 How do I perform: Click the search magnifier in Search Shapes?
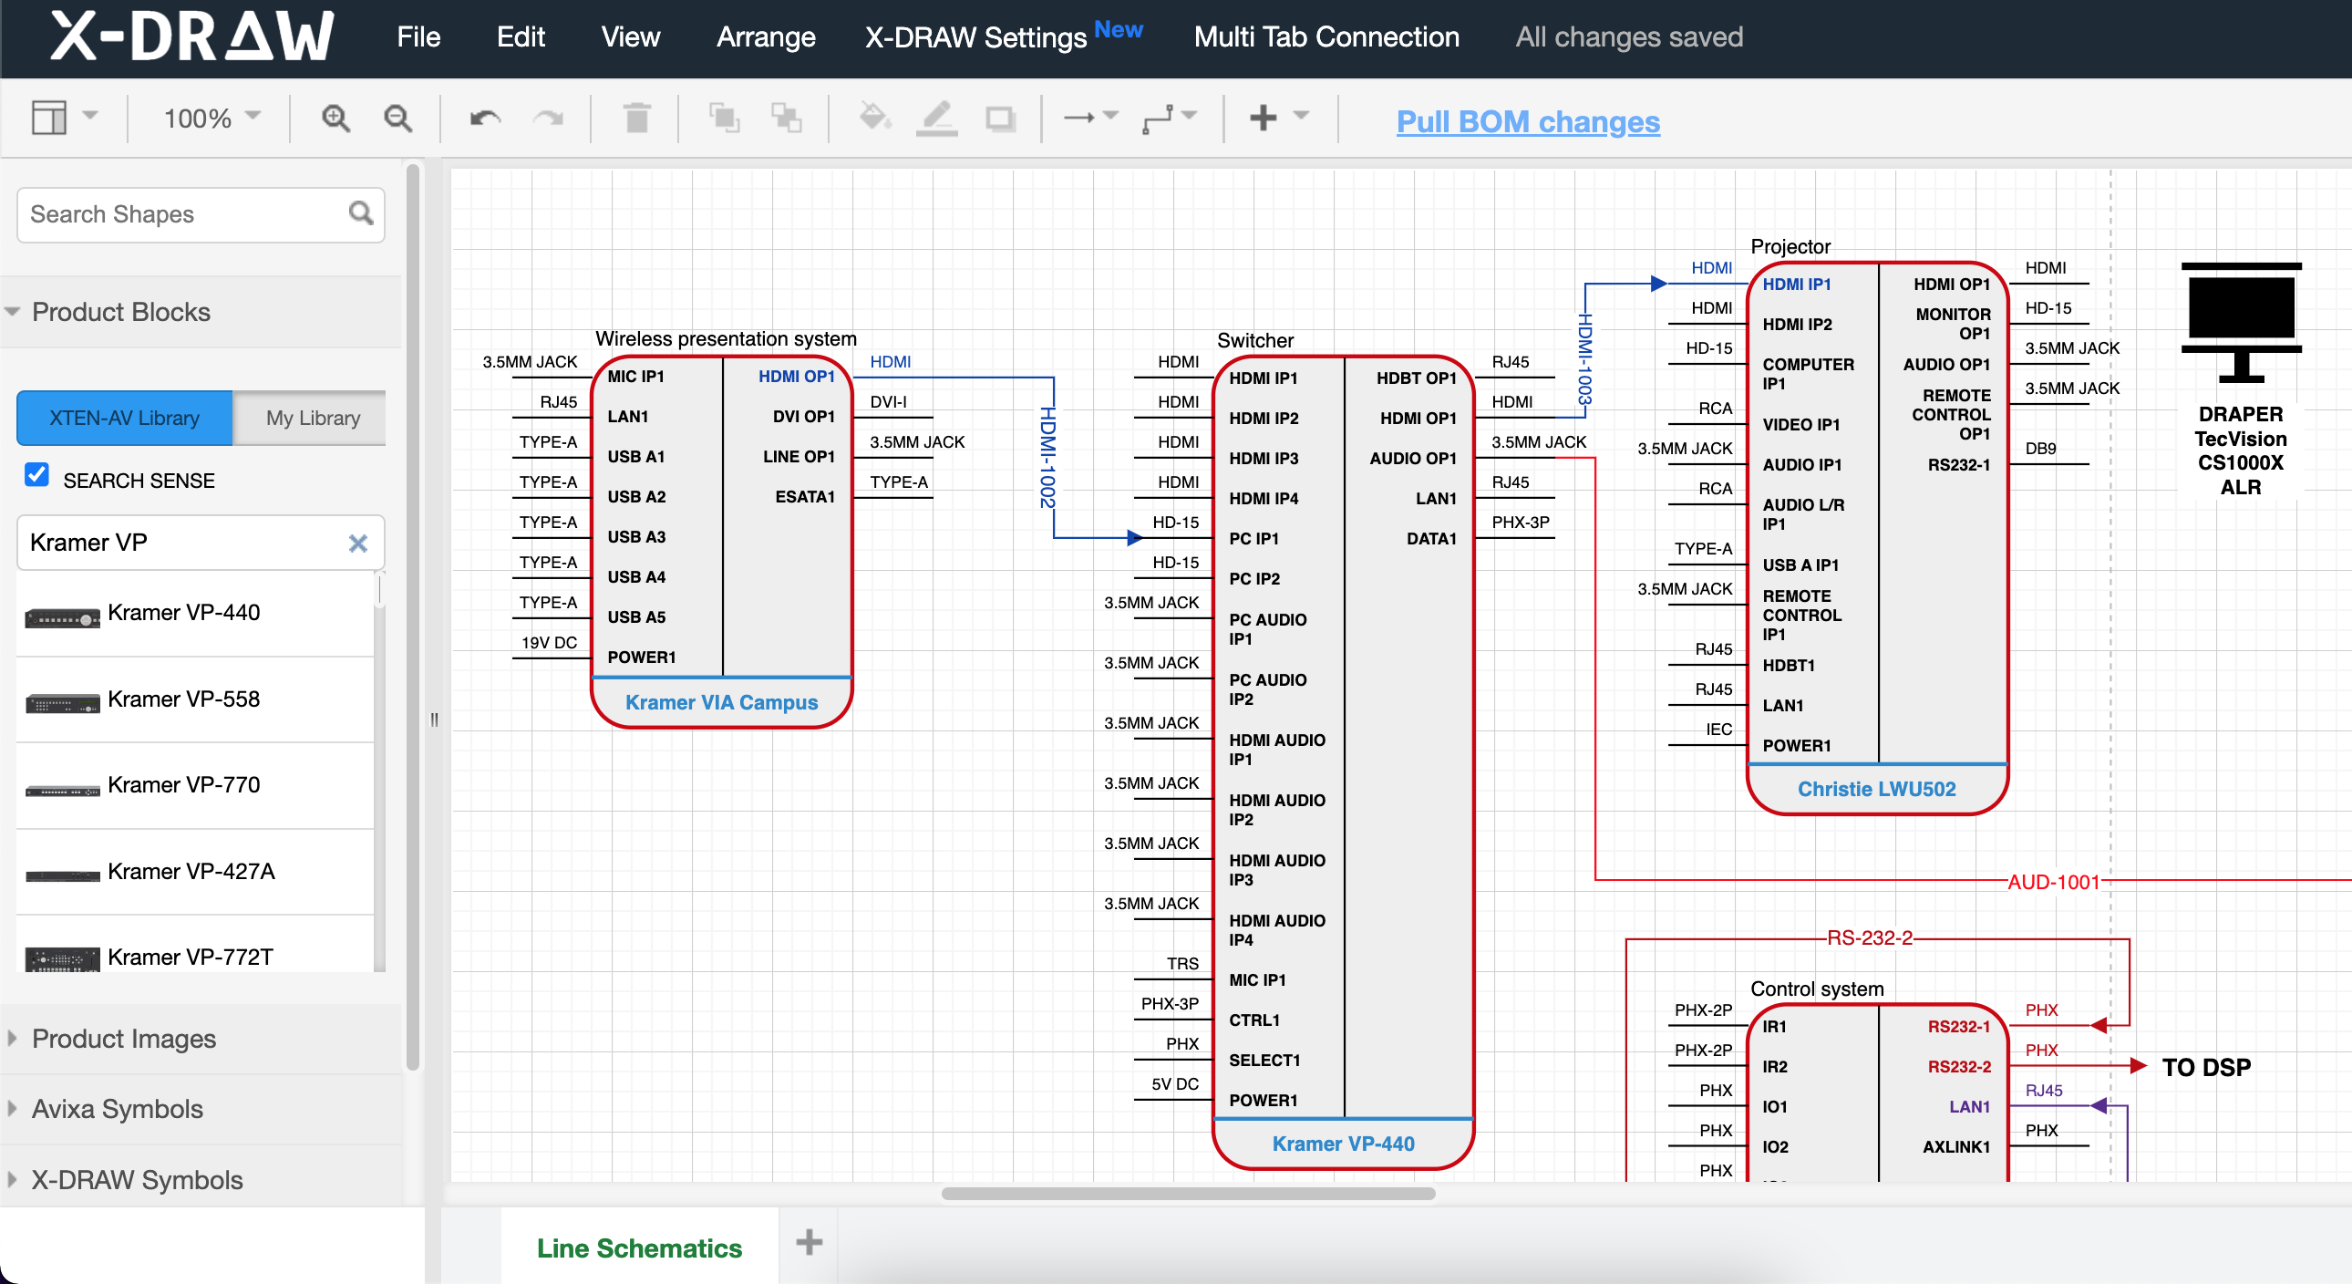(x=361, y=213)
